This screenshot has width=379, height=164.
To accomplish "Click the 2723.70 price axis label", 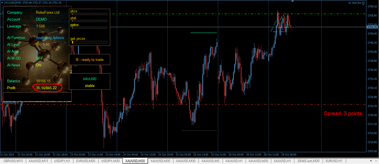I will (372, 106).
